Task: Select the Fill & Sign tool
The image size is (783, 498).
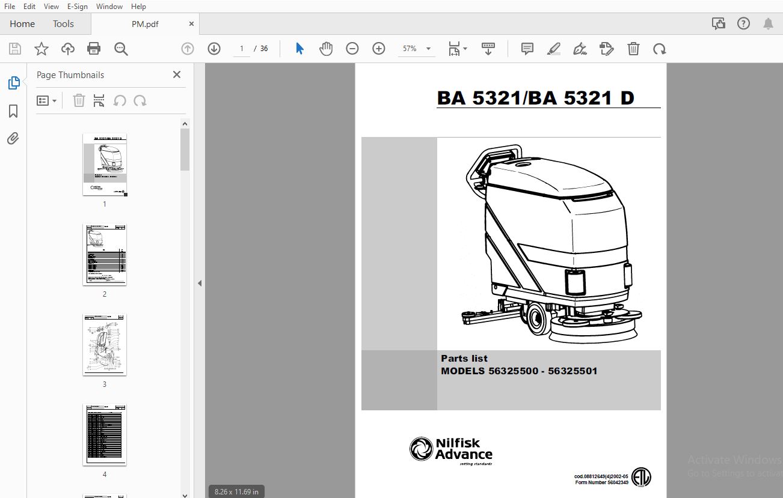Action: coord(580,49)
